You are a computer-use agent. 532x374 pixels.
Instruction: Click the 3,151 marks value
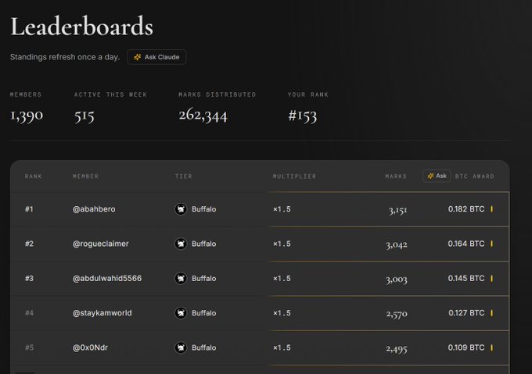(397, 211)
